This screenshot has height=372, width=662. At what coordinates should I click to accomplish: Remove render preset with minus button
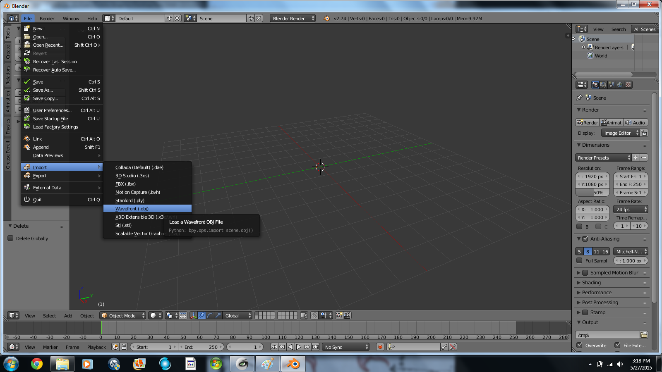point(644,158)
